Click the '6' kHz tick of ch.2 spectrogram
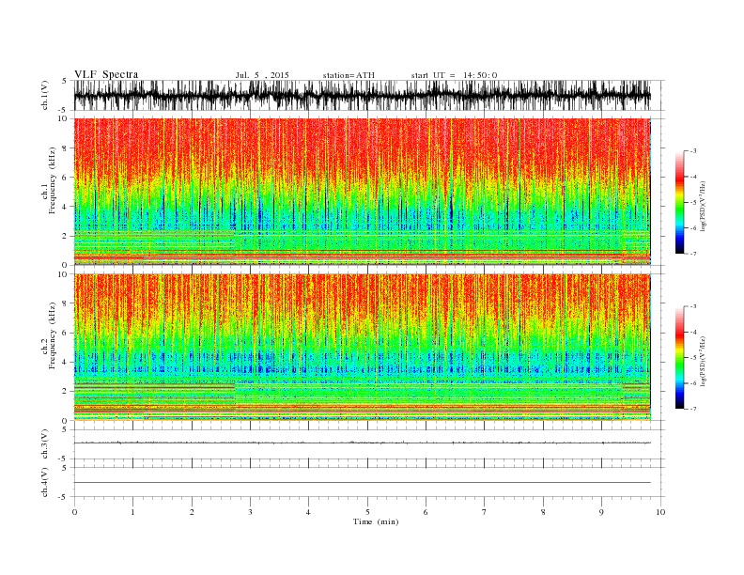The image size is (744, 575). [66, 333]
